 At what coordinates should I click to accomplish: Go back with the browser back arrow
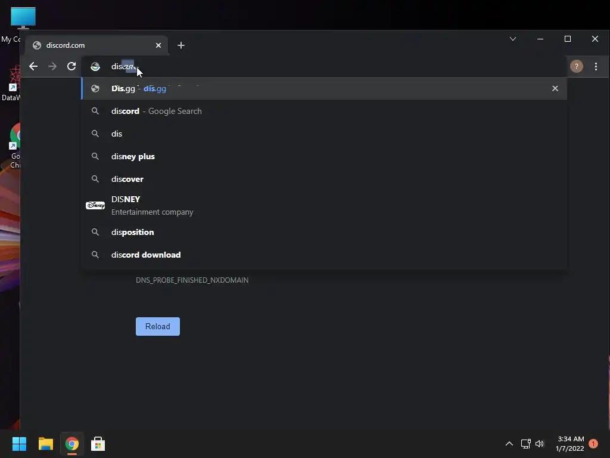33,67
